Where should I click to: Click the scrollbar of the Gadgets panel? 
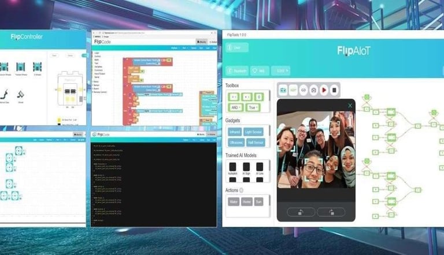pyautogui.click(x=269, y=130)
